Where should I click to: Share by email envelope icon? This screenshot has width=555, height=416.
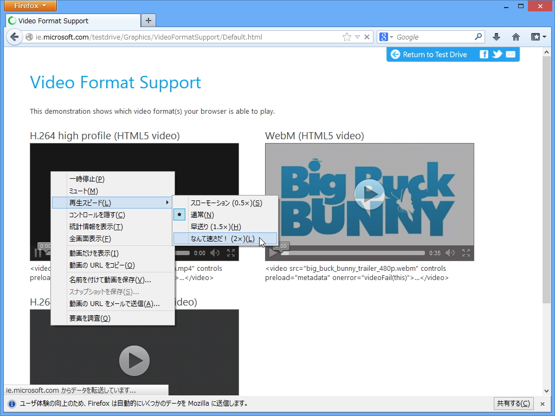[511, 54]
